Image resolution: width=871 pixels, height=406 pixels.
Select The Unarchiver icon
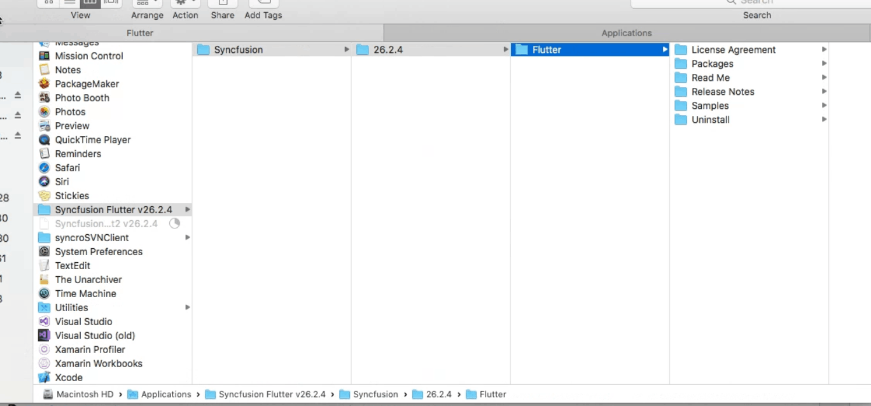(44, 280)
